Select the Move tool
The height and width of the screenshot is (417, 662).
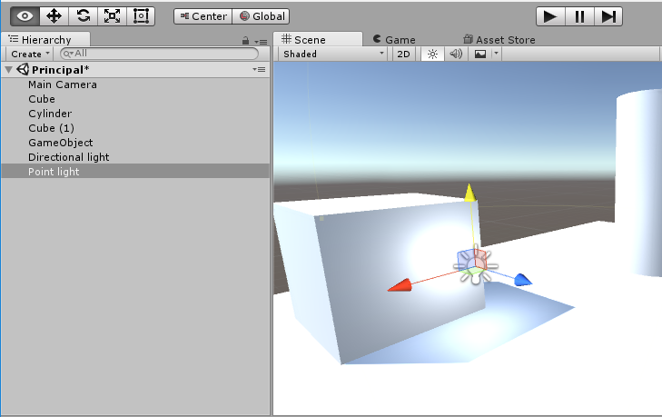click(54, 16)
